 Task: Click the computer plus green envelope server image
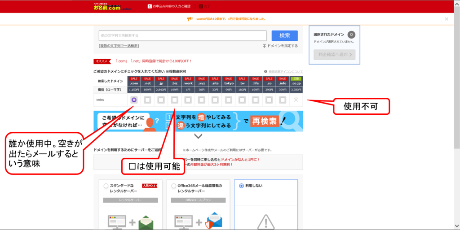point(131,222)
